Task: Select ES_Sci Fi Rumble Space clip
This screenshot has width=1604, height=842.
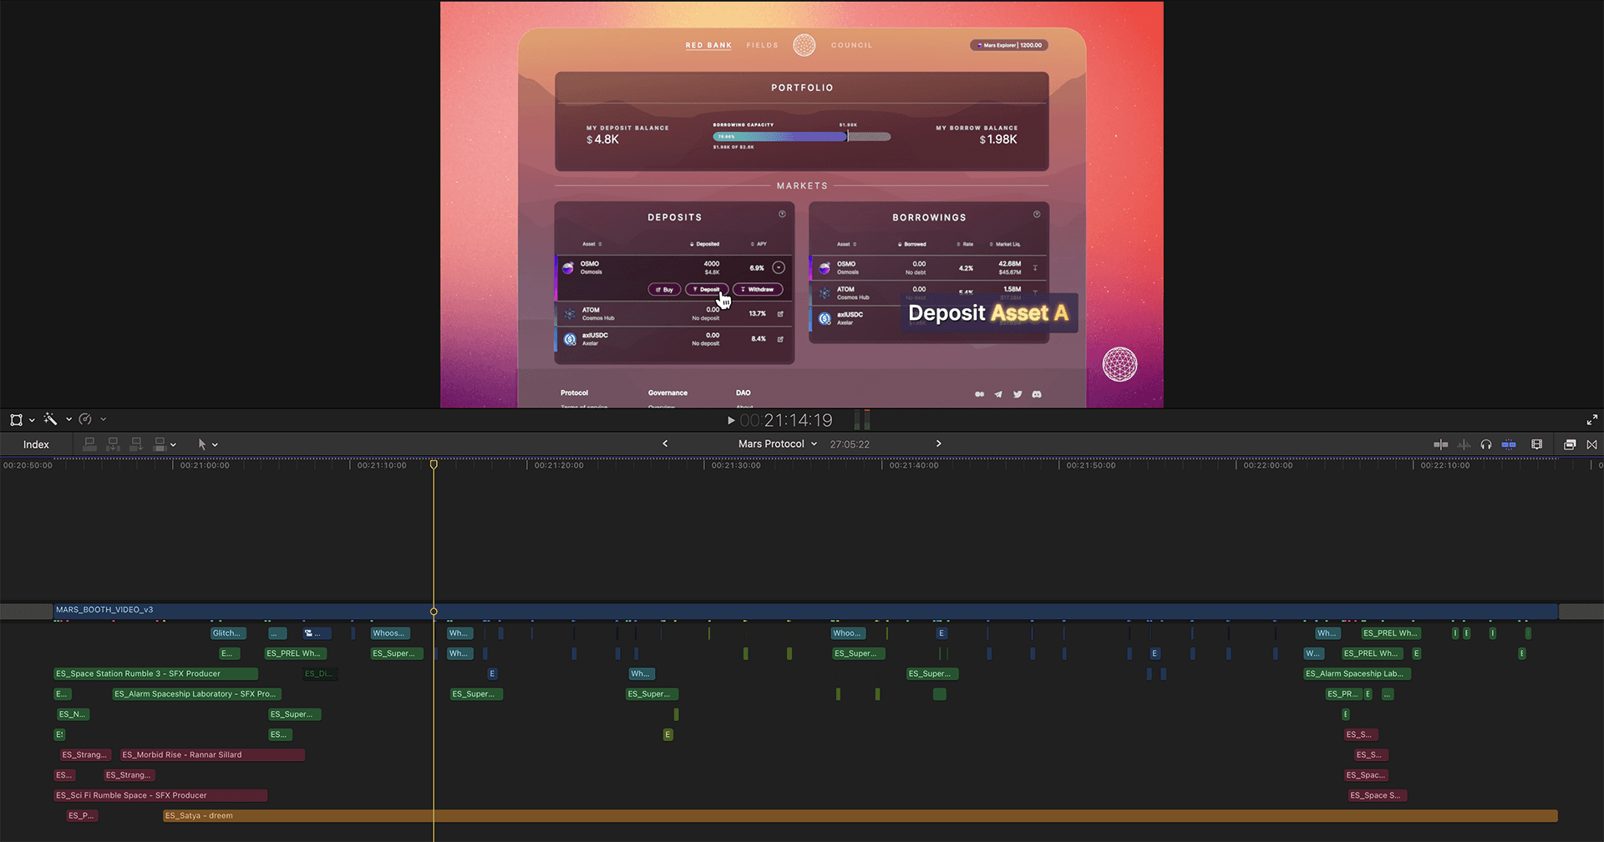Action: click(x=160, y=795)
